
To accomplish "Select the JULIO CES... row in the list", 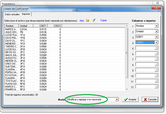I will [x=12, y=32].
